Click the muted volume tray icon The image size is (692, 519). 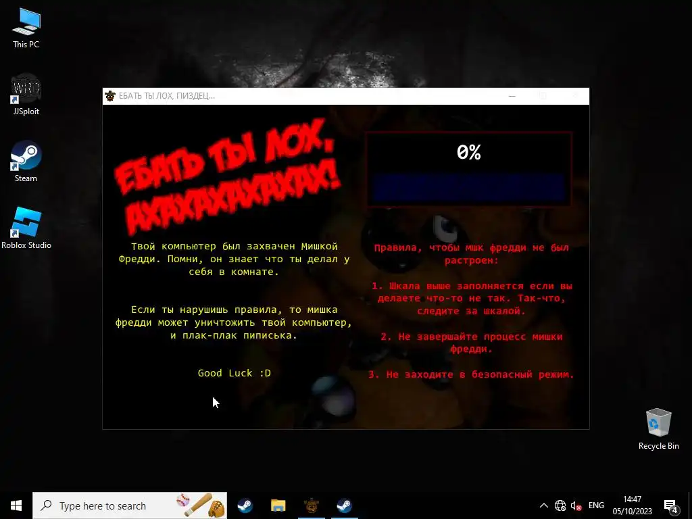576,505
